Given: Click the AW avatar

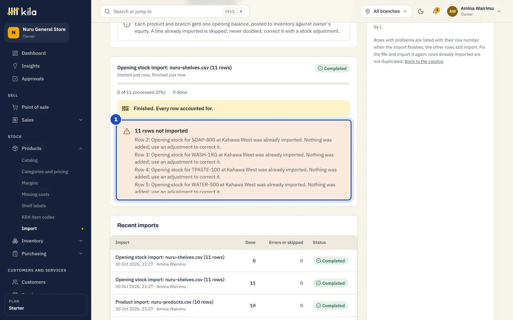Looking at the screenshot, I should coord(452,11).
